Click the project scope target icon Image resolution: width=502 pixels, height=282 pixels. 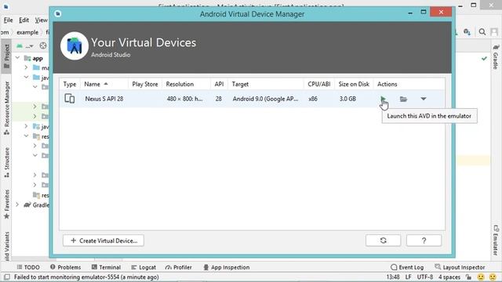point(43,45)
